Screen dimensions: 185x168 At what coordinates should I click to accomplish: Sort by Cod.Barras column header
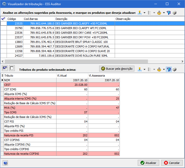39,19
